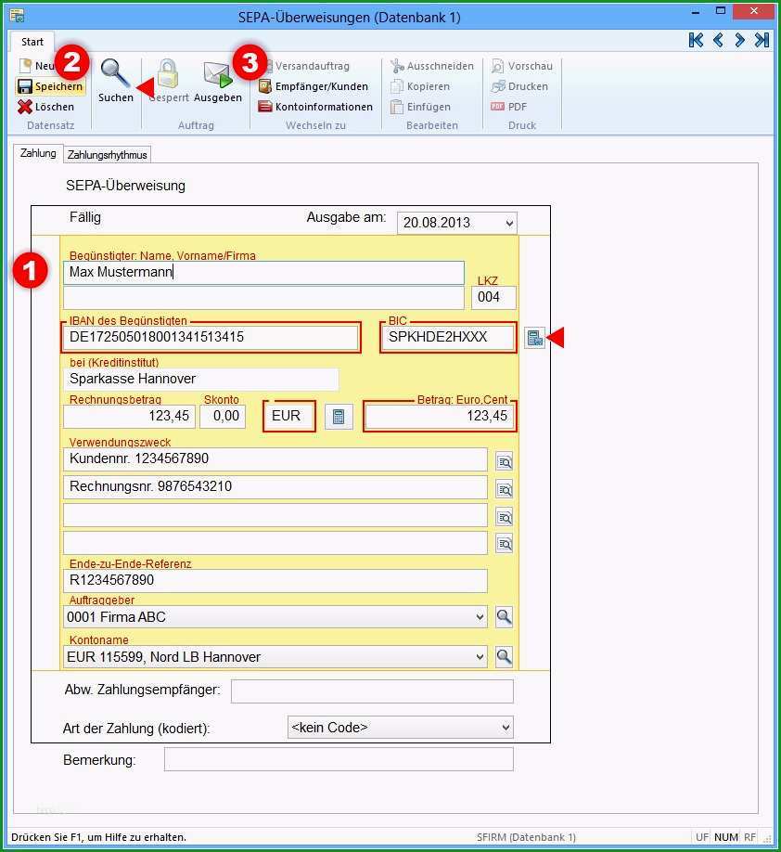Go to next record arrow
The width and height of the screenshot is (781, 852).
coord(739,40)
